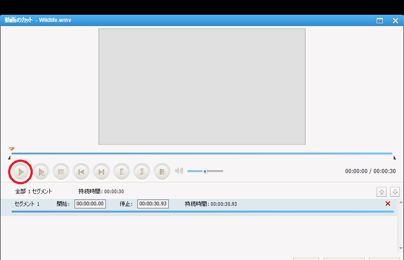
Task: Select the right trim handle of the timeline
Action: click(x=395, y=157)
